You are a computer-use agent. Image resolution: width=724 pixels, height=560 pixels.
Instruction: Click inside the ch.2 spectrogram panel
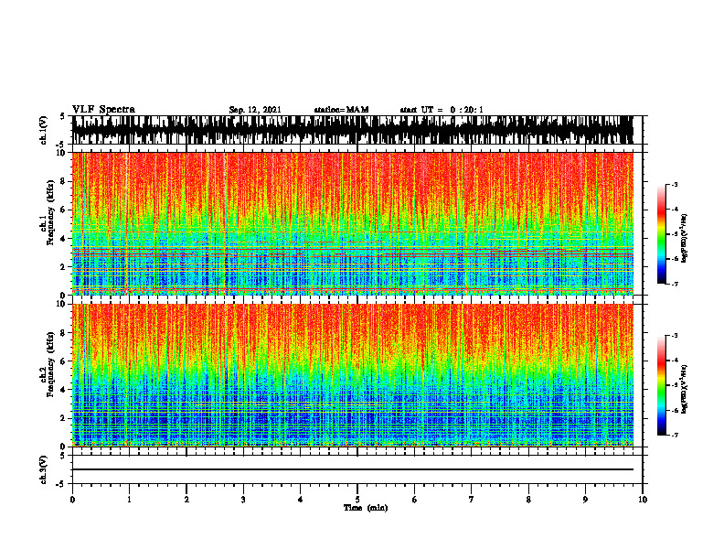click(353, 375)
